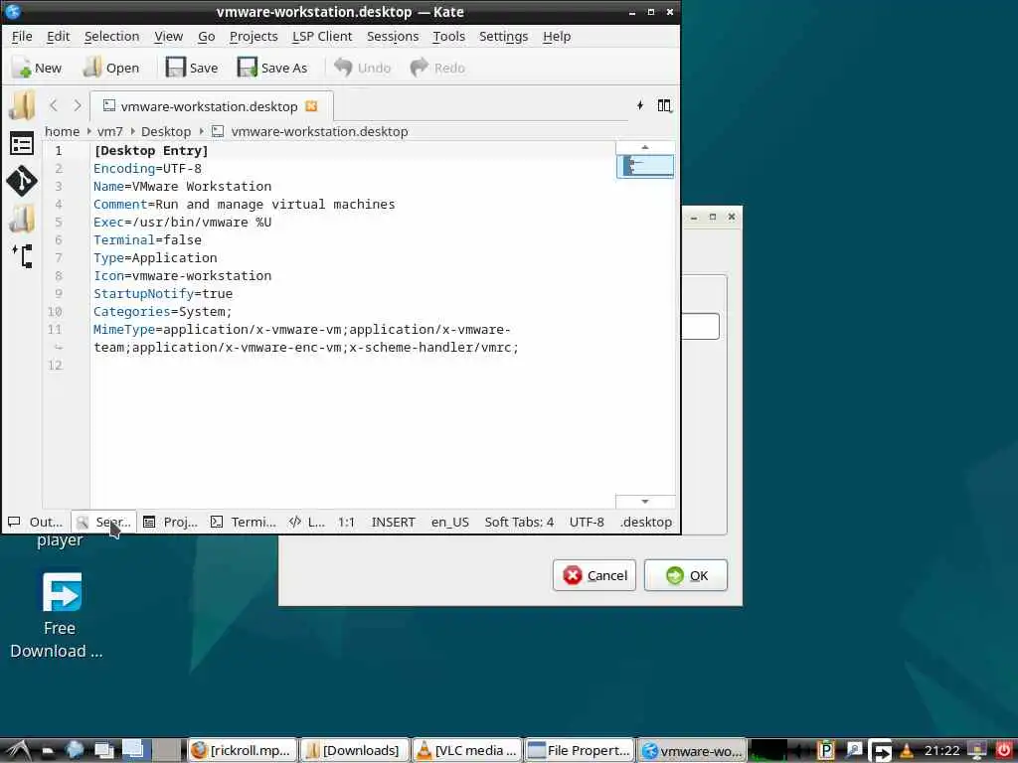
Task: Click the Undo toolbar button
Action: [x=362, y=68]
